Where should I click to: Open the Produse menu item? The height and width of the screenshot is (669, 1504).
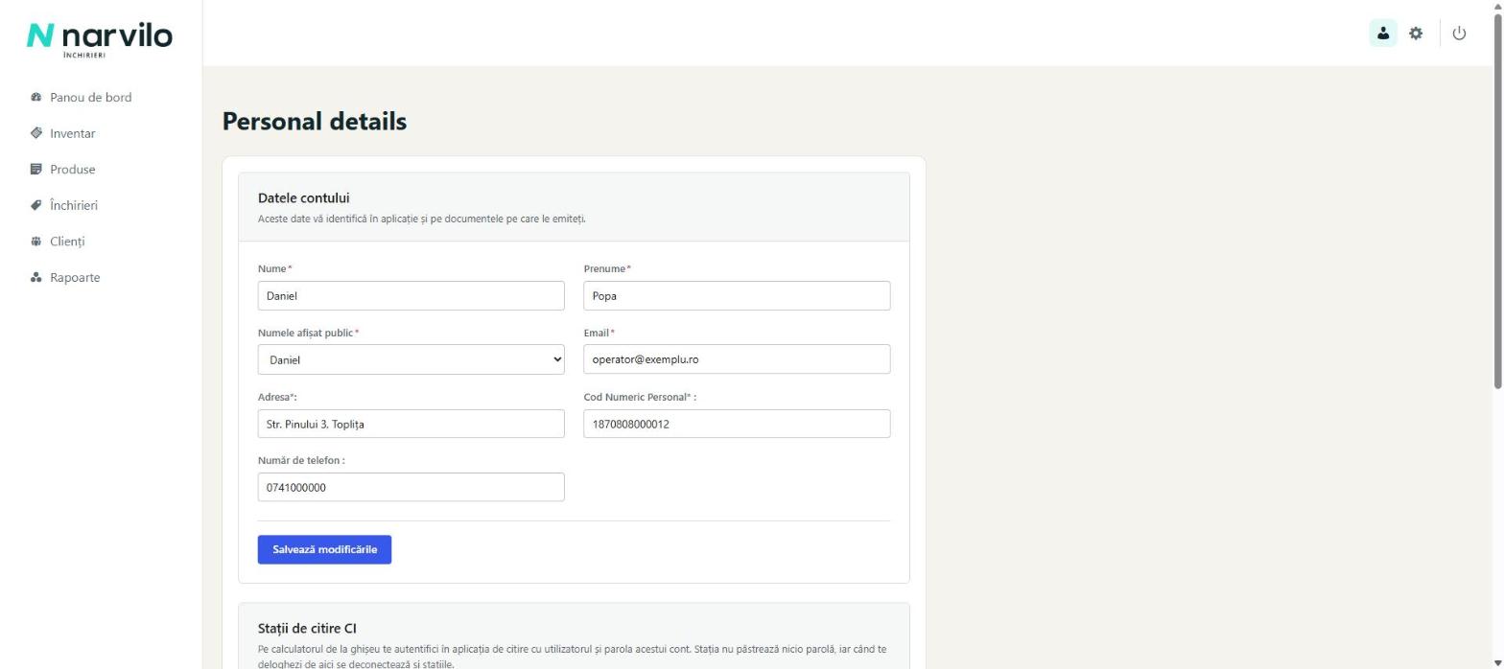tap(73, 169)
